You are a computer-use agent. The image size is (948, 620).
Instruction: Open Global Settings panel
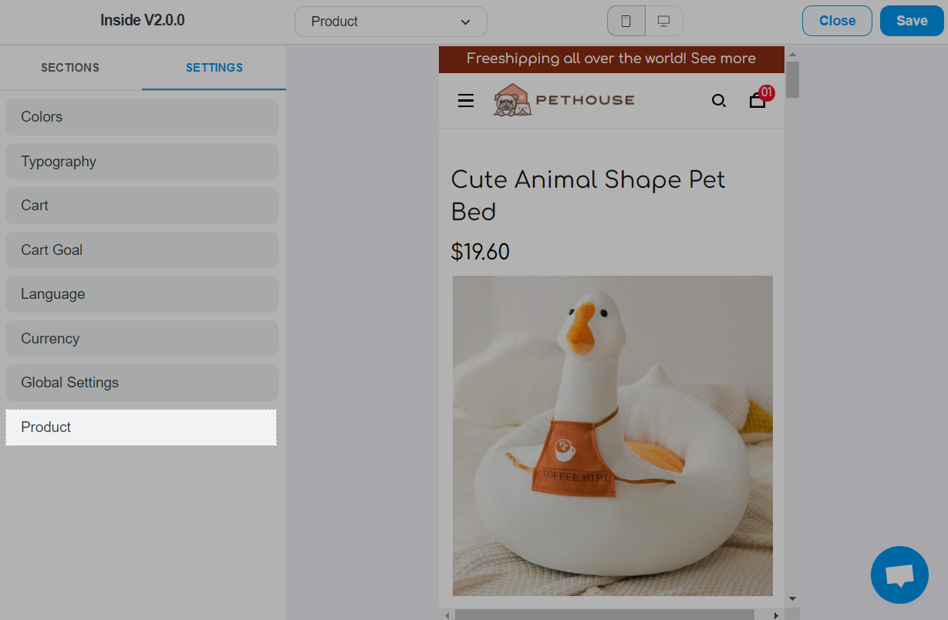142,383
